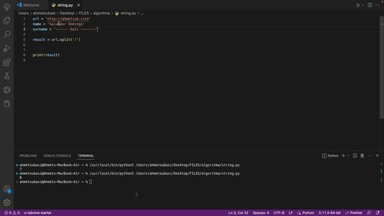Split the terminal pane
Image resolution: width=384 pixels, height=216 pixels.
(x=355, y=156)
